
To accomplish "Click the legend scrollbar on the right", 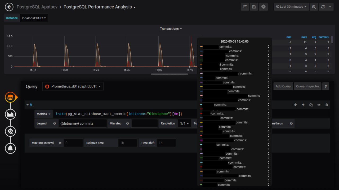I will point(332,40).
